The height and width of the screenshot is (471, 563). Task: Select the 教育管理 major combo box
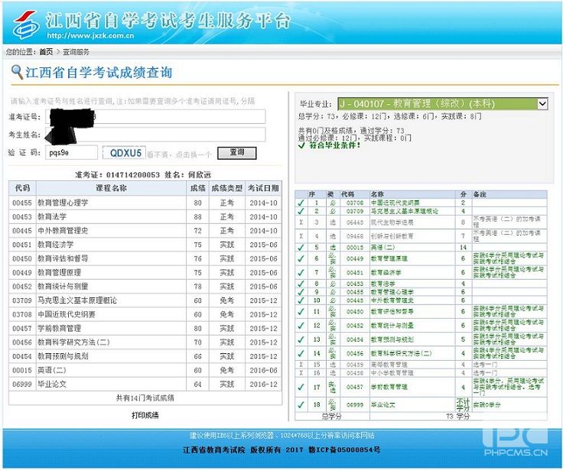point(442,104)
